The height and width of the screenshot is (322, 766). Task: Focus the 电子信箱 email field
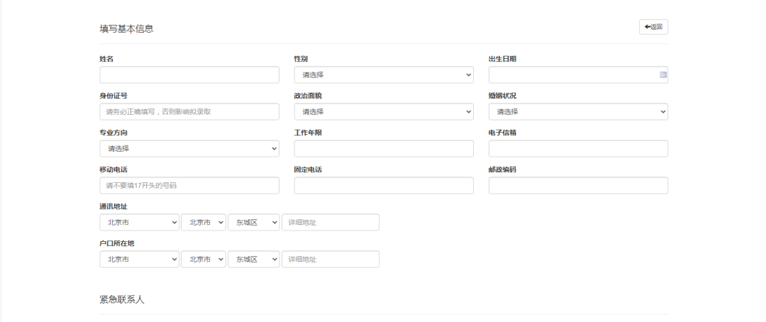click(x=578, y=149)
